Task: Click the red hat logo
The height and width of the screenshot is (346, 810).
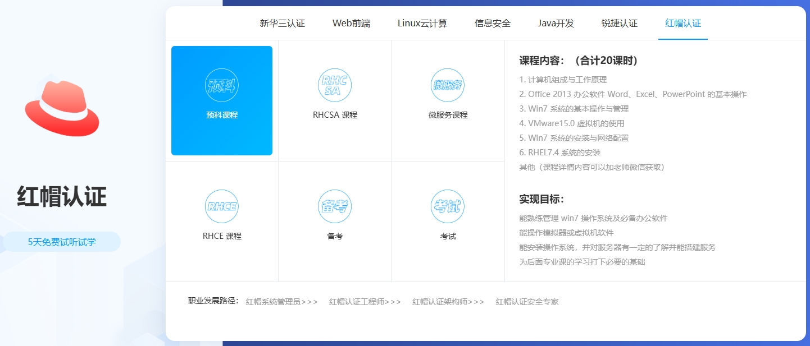Action: (x=62, y=108)
